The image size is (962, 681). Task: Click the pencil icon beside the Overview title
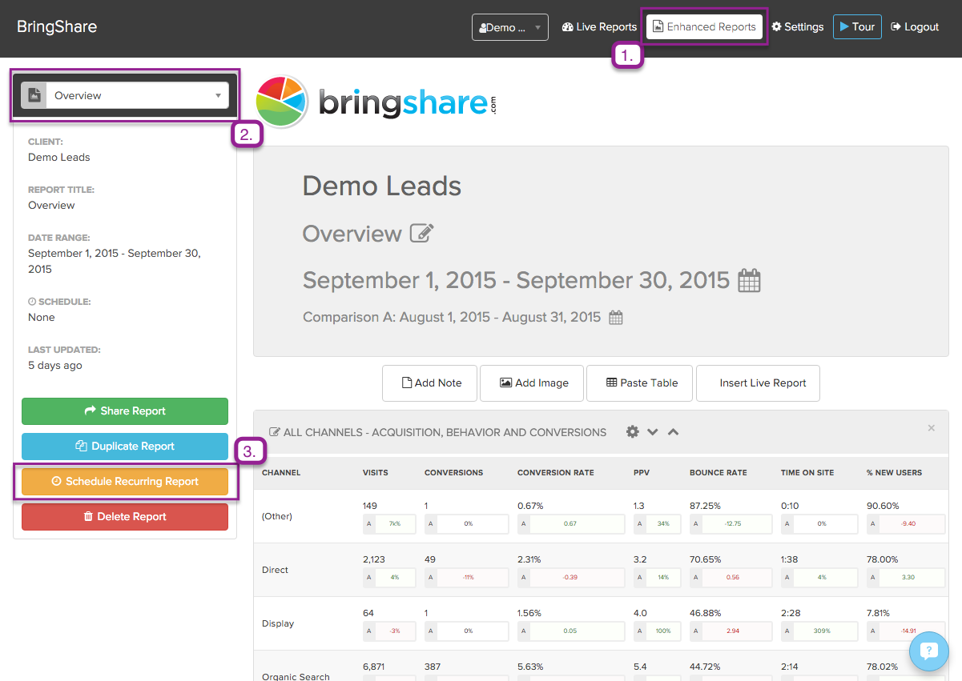pyautogui.click(x=422, y=233)
